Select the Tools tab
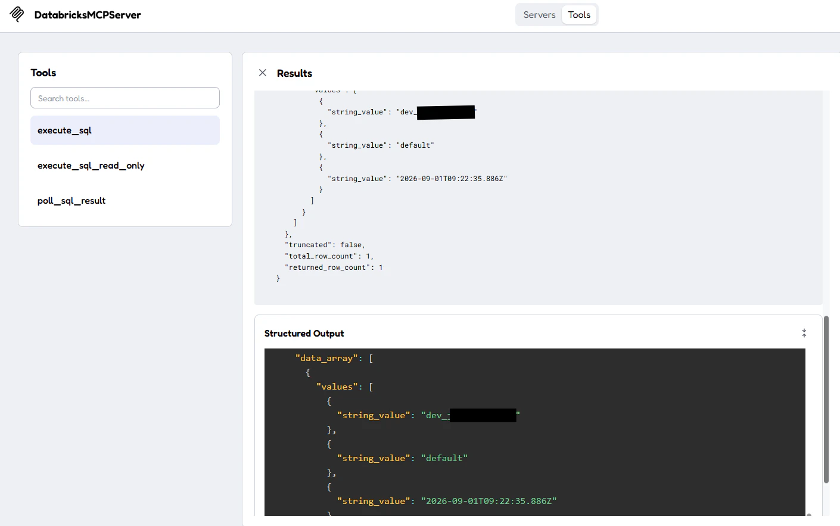Viewport: 840px width, 526px height. click(579, 15)
